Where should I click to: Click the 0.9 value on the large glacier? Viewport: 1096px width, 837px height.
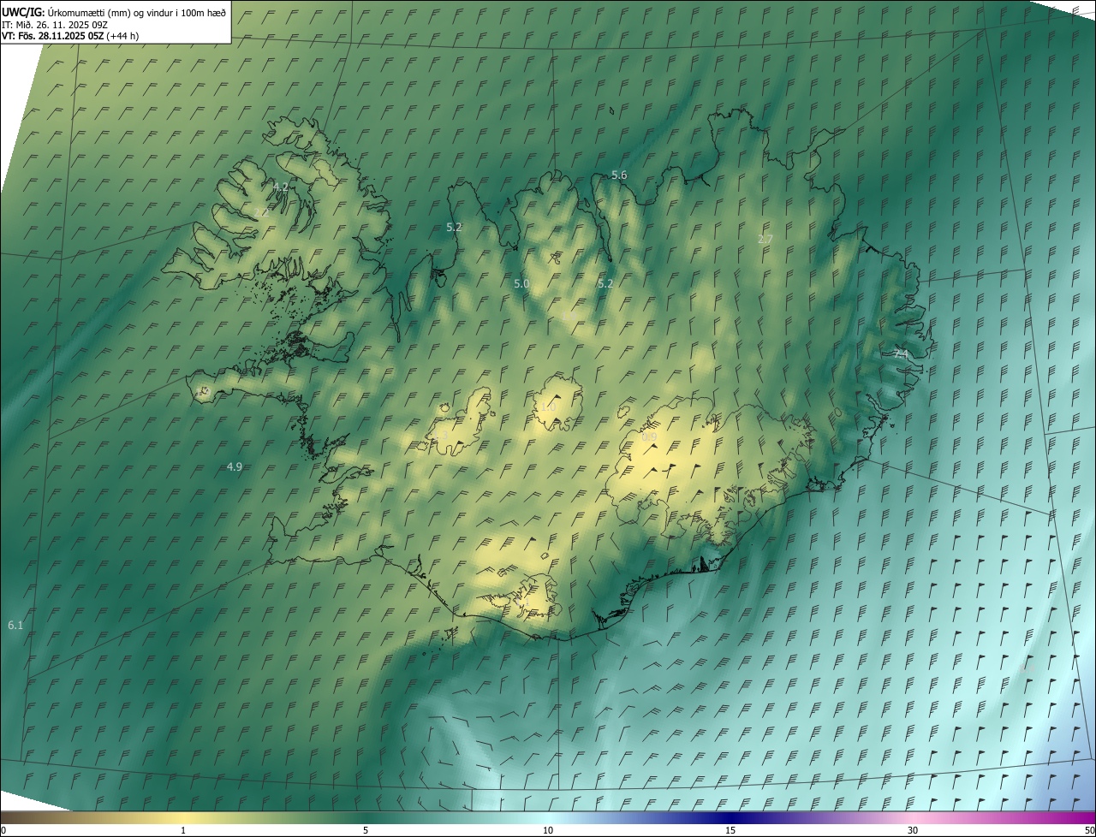pyautogui.click(x=649, y=437)
